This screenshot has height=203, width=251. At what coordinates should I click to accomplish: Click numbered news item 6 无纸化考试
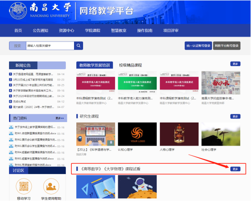pos(19,101)
